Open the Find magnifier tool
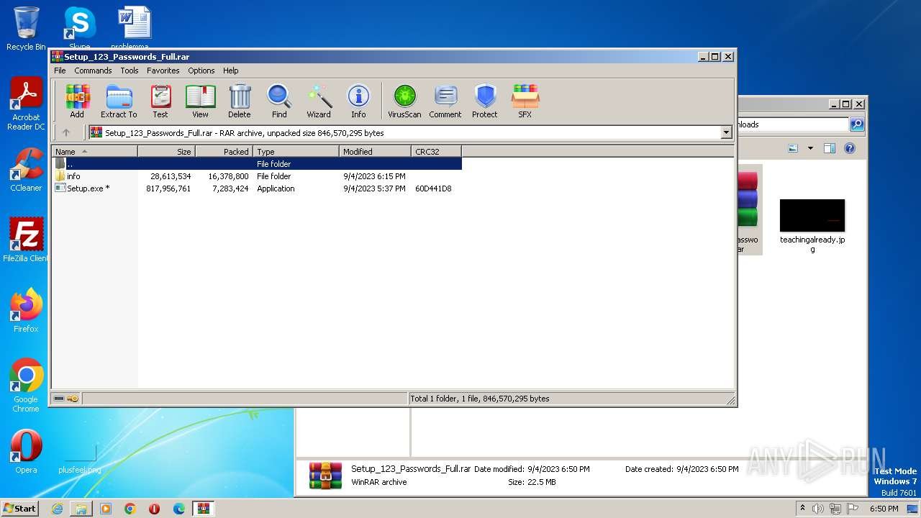 279,101
